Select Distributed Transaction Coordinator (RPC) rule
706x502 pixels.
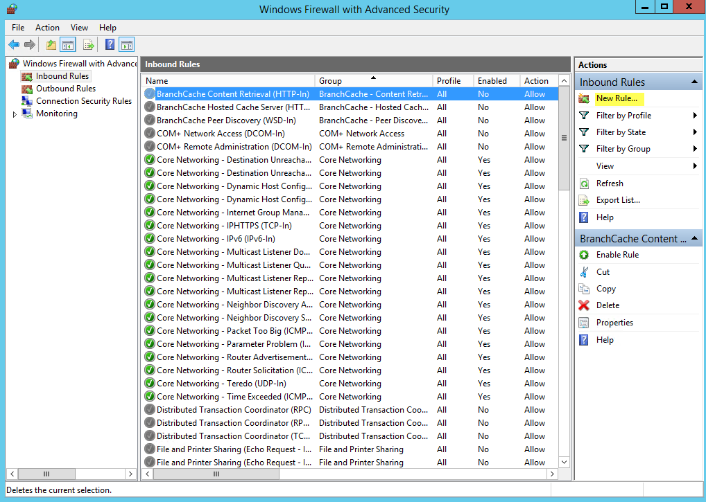click(351, 410)
